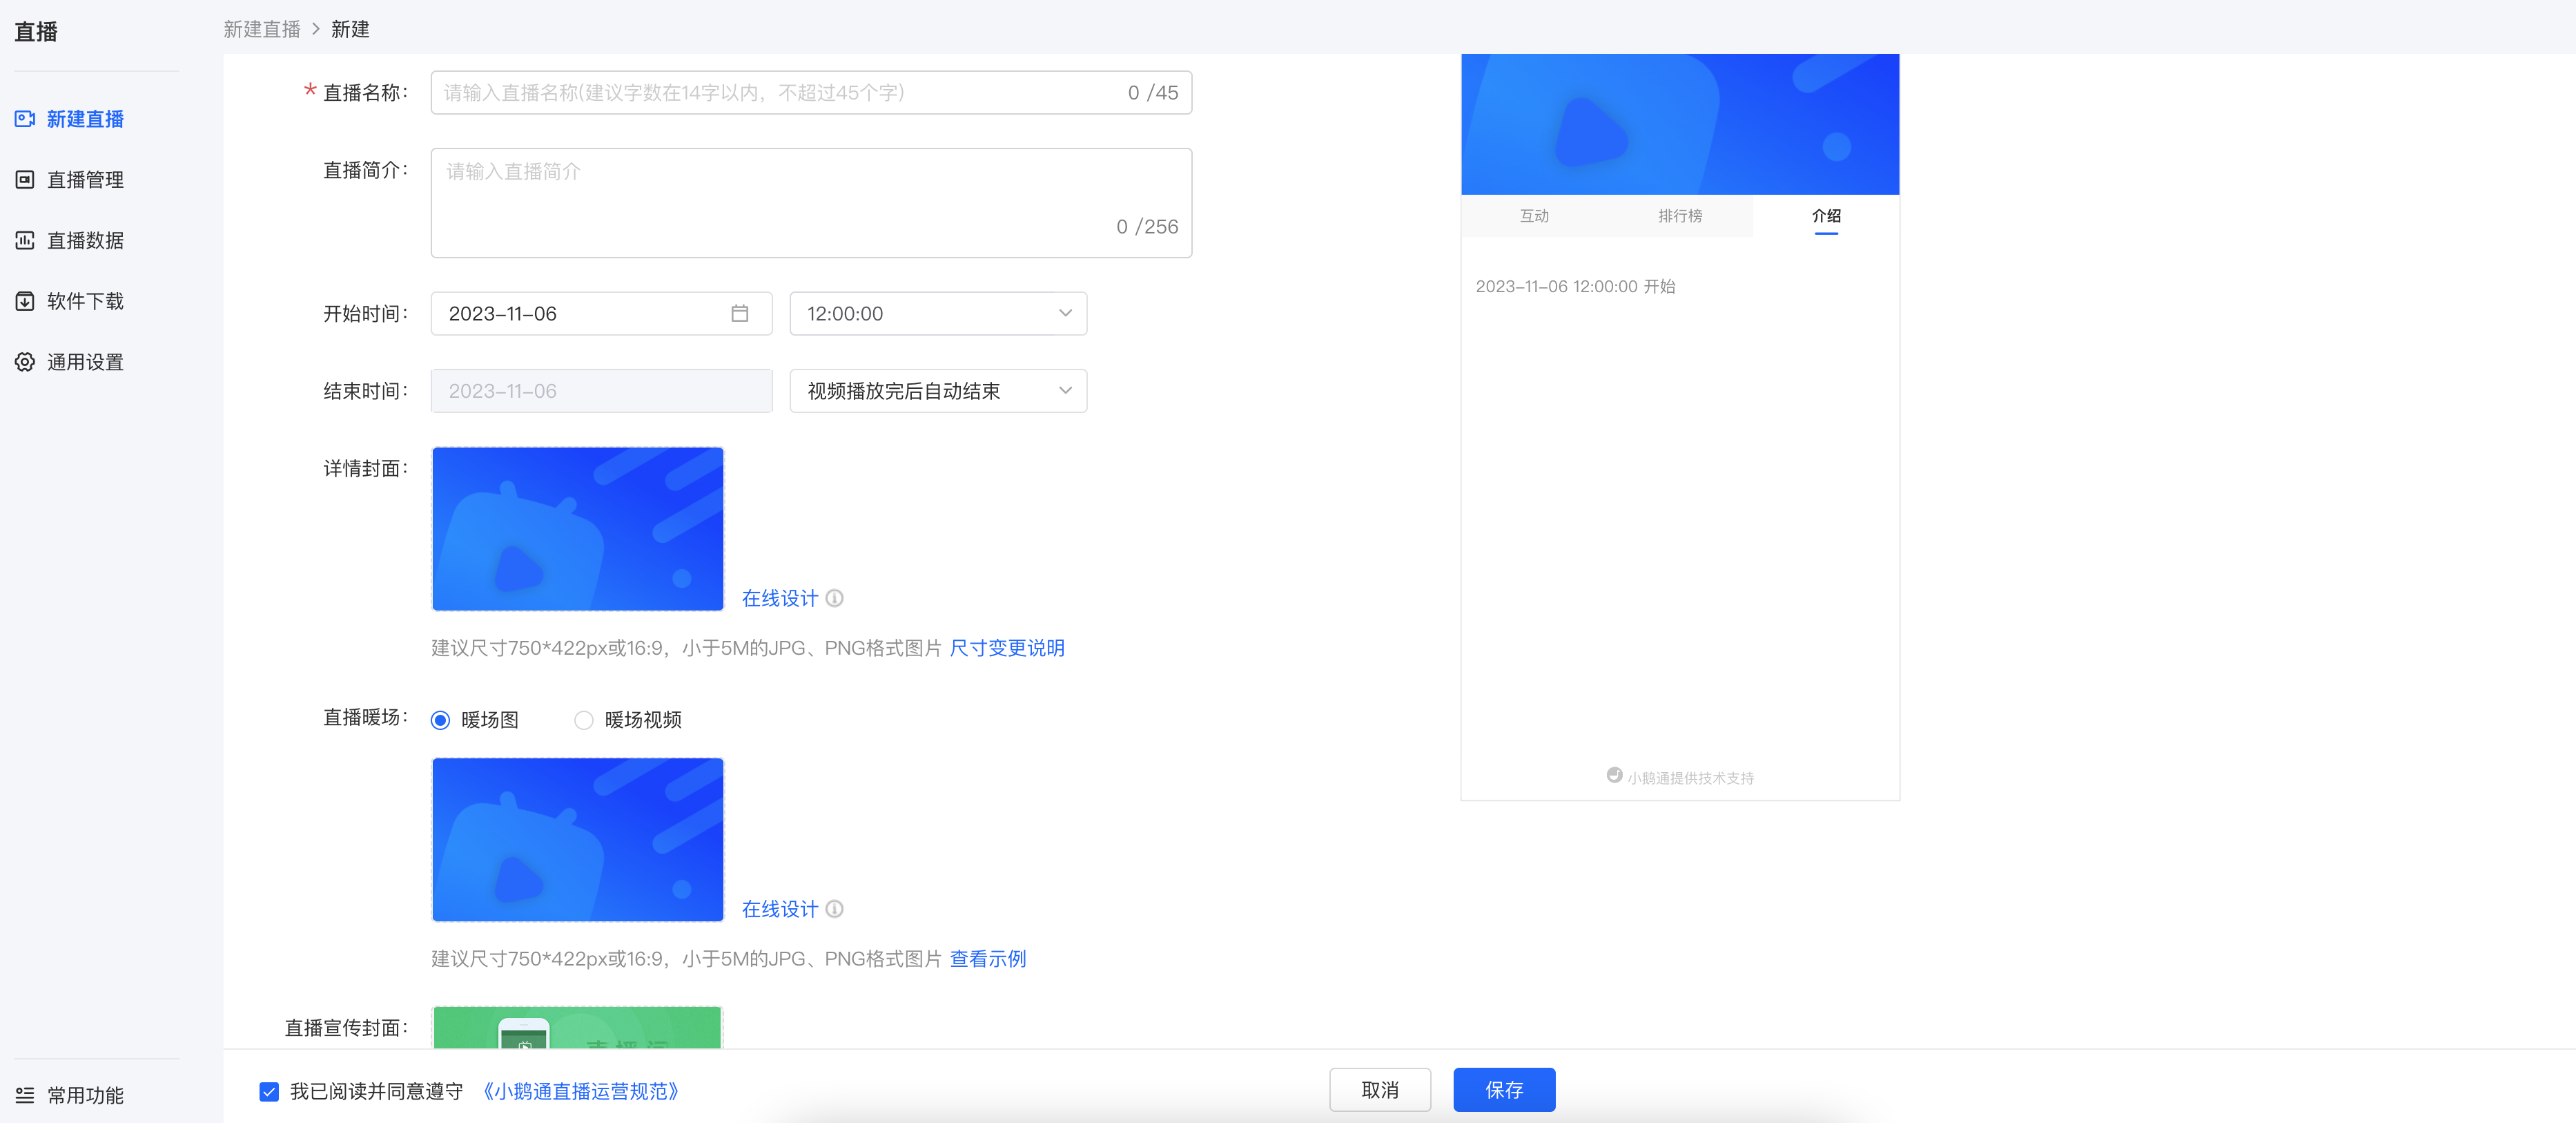Screen dimensions: 2576x1123
Task: Open 《小鹅通直播运营规范》 link
Action: tap(580, 1092)
